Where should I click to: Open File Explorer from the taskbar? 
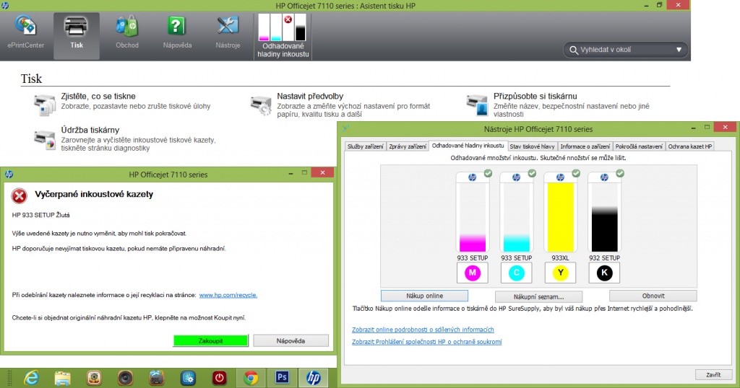[62, 378]
